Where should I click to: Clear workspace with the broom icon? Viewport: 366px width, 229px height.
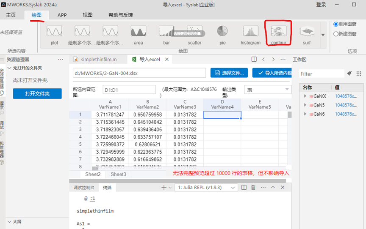(349, 74)
